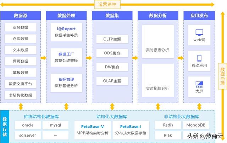Open the 应用发布 column header
Image resolution: width=227 pixels, height=143 pixels.
click(199, 16)
